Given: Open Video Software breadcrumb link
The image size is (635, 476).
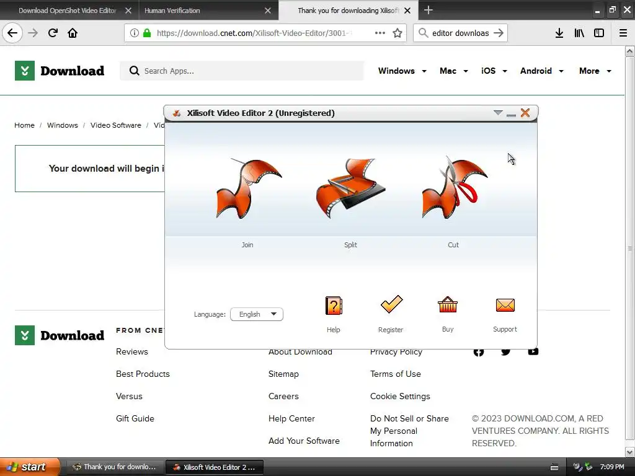Looking at the screenshot, I should pos(116,125).
